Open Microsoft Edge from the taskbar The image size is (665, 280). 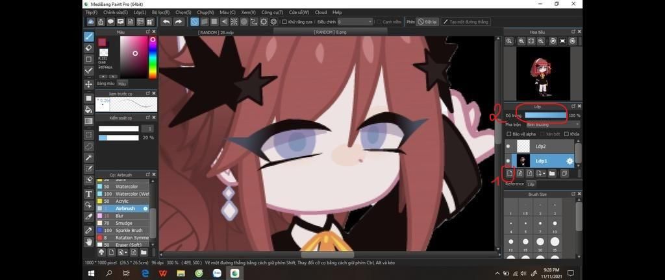click(x=145, y=274)
